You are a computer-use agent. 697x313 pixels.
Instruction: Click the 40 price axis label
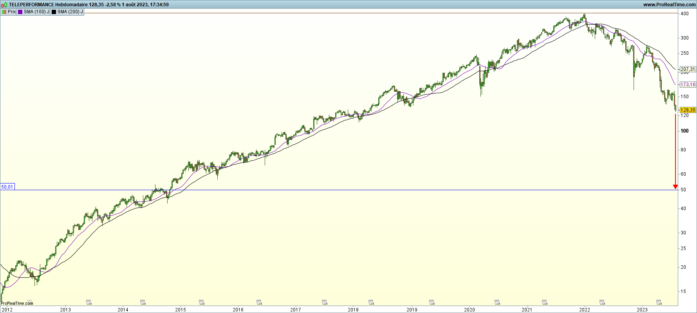tap(683, 209)
